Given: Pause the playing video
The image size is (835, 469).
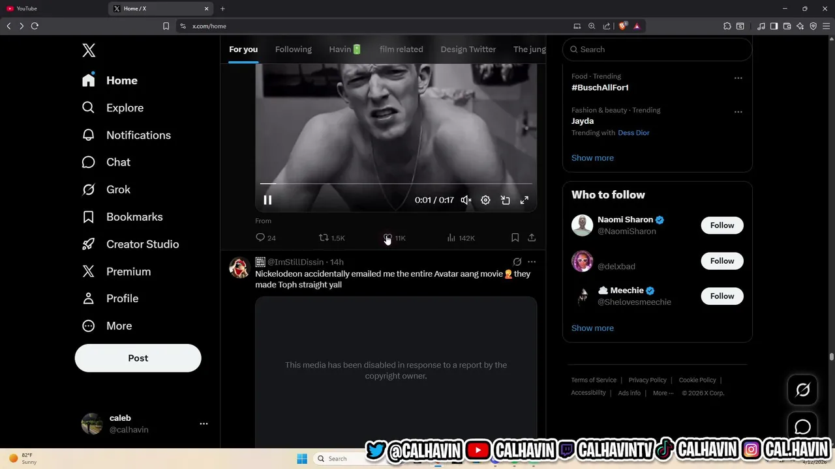Looking at the screenshot, I should [267, 200].
